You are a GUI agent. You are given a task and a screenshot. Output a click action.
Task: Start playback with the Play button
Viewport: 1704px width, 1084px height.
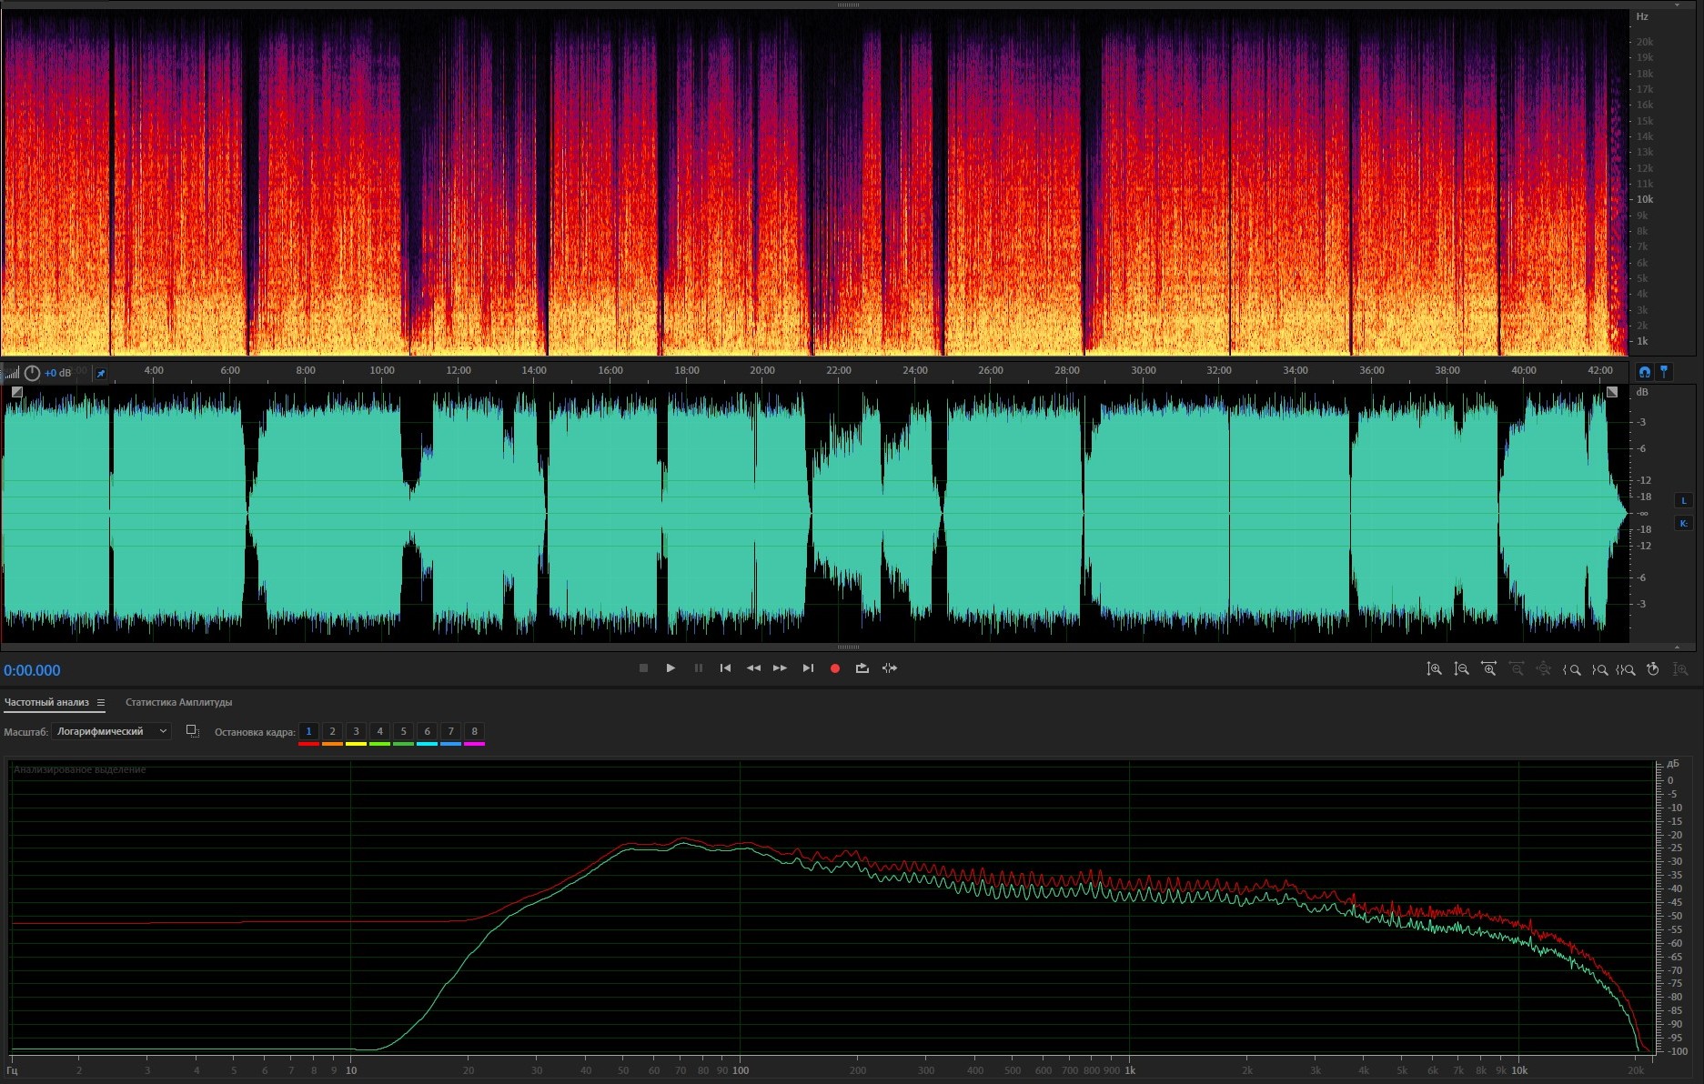tap(671, 668)
